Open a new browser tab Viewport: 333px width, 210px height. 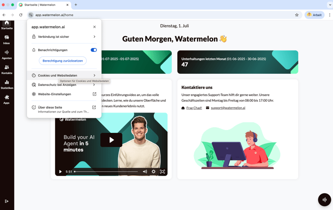(x=76, y=5)
